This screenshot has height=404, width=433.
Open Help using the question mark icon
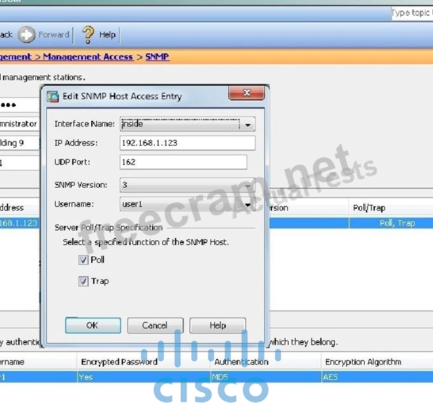[x=88, y=35]
